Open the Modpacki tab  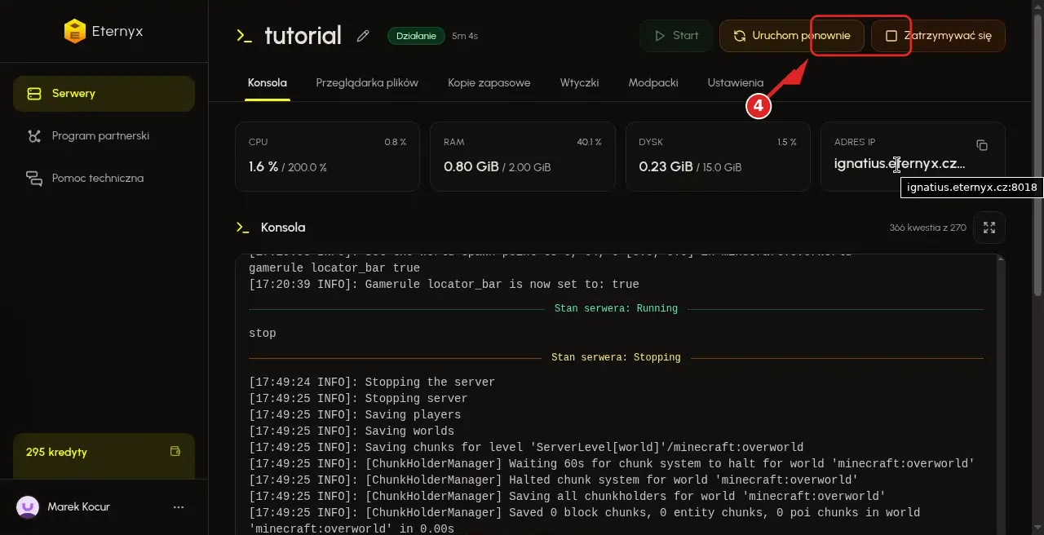point(653,83)
